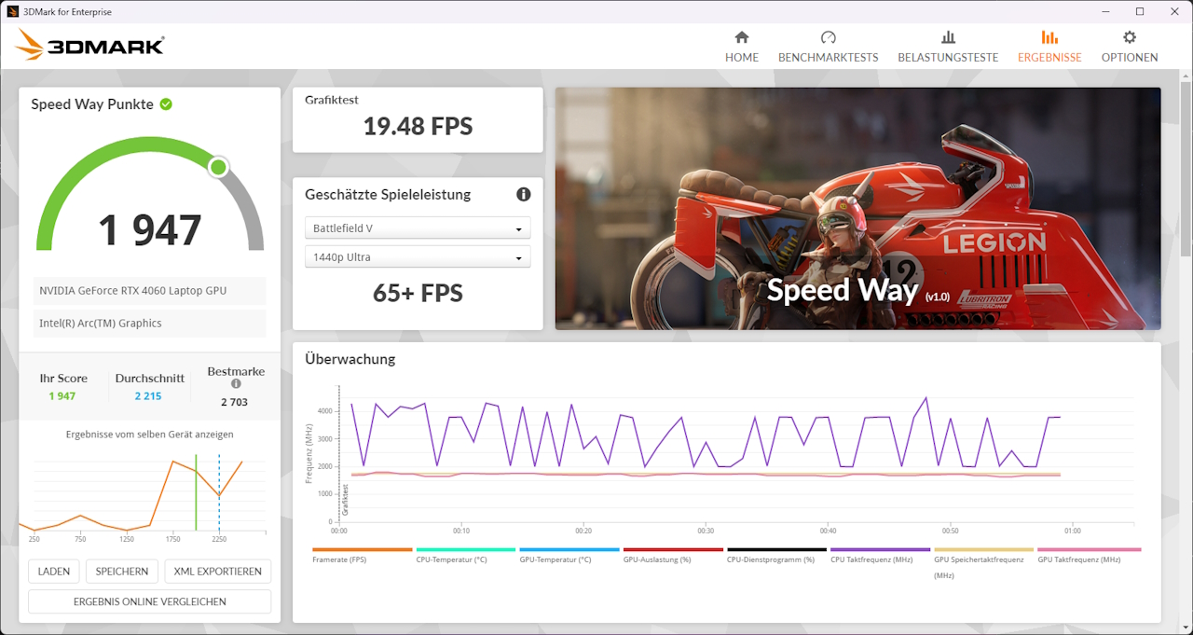1193x635 pixels.
Task: Click ERGEBNIS ONLINE VERGLEICHEN button
Action: 150,602
